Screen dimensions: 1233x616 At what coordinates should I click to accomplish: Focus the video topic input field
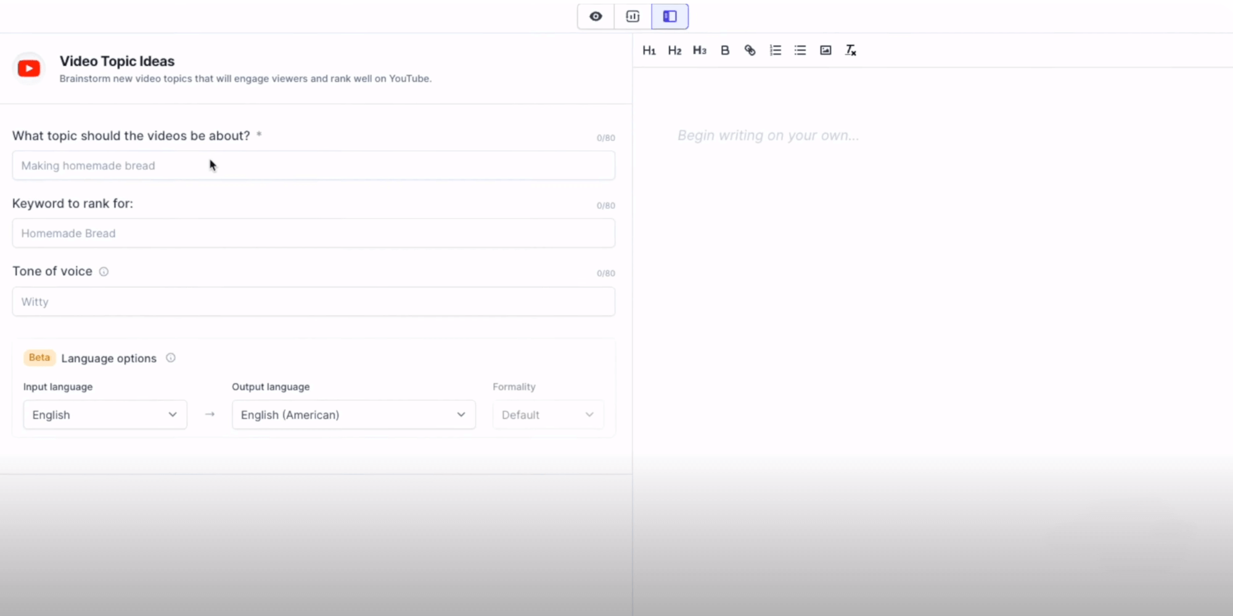click(314, 166)
